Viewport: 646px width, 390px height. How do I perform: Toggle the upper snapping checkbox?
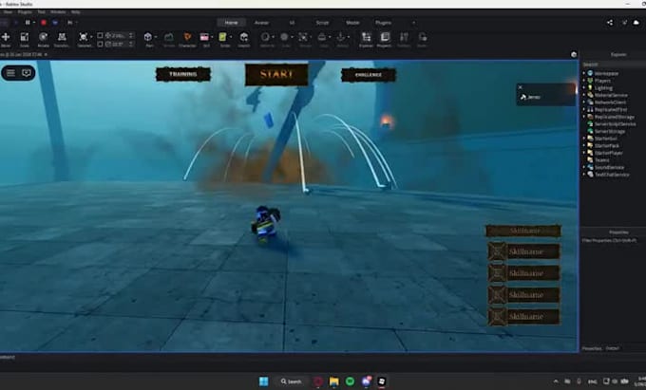point(100,36)
